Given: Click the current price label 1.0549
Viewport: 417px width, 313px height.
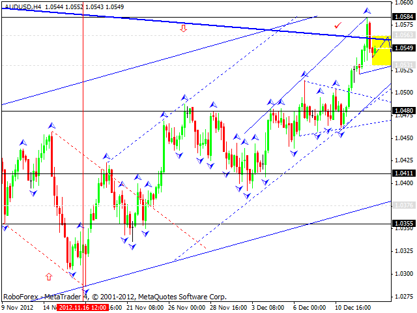Looking at the screenshot, I should [402, 48].
